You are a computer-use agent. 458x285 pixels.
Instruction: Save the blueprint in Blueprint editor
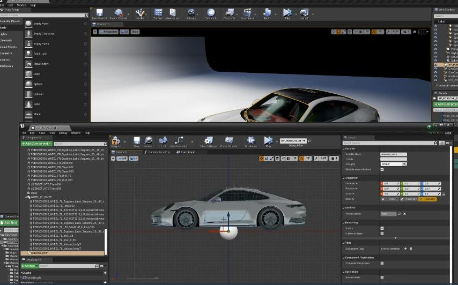(136, 142)
